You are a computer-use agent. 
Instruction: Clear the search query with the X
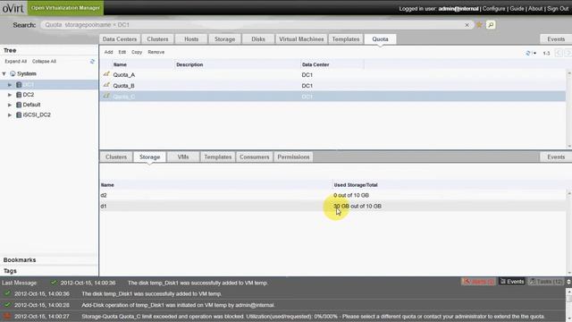point(467,25)
